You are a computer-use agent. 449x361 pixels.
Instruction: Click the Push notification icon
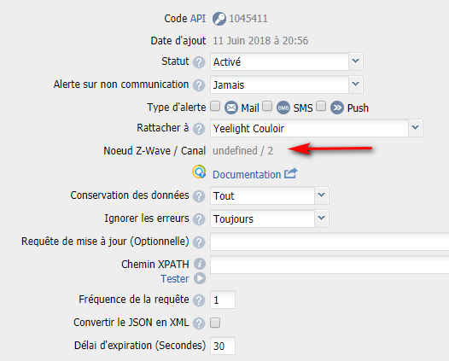337,108
